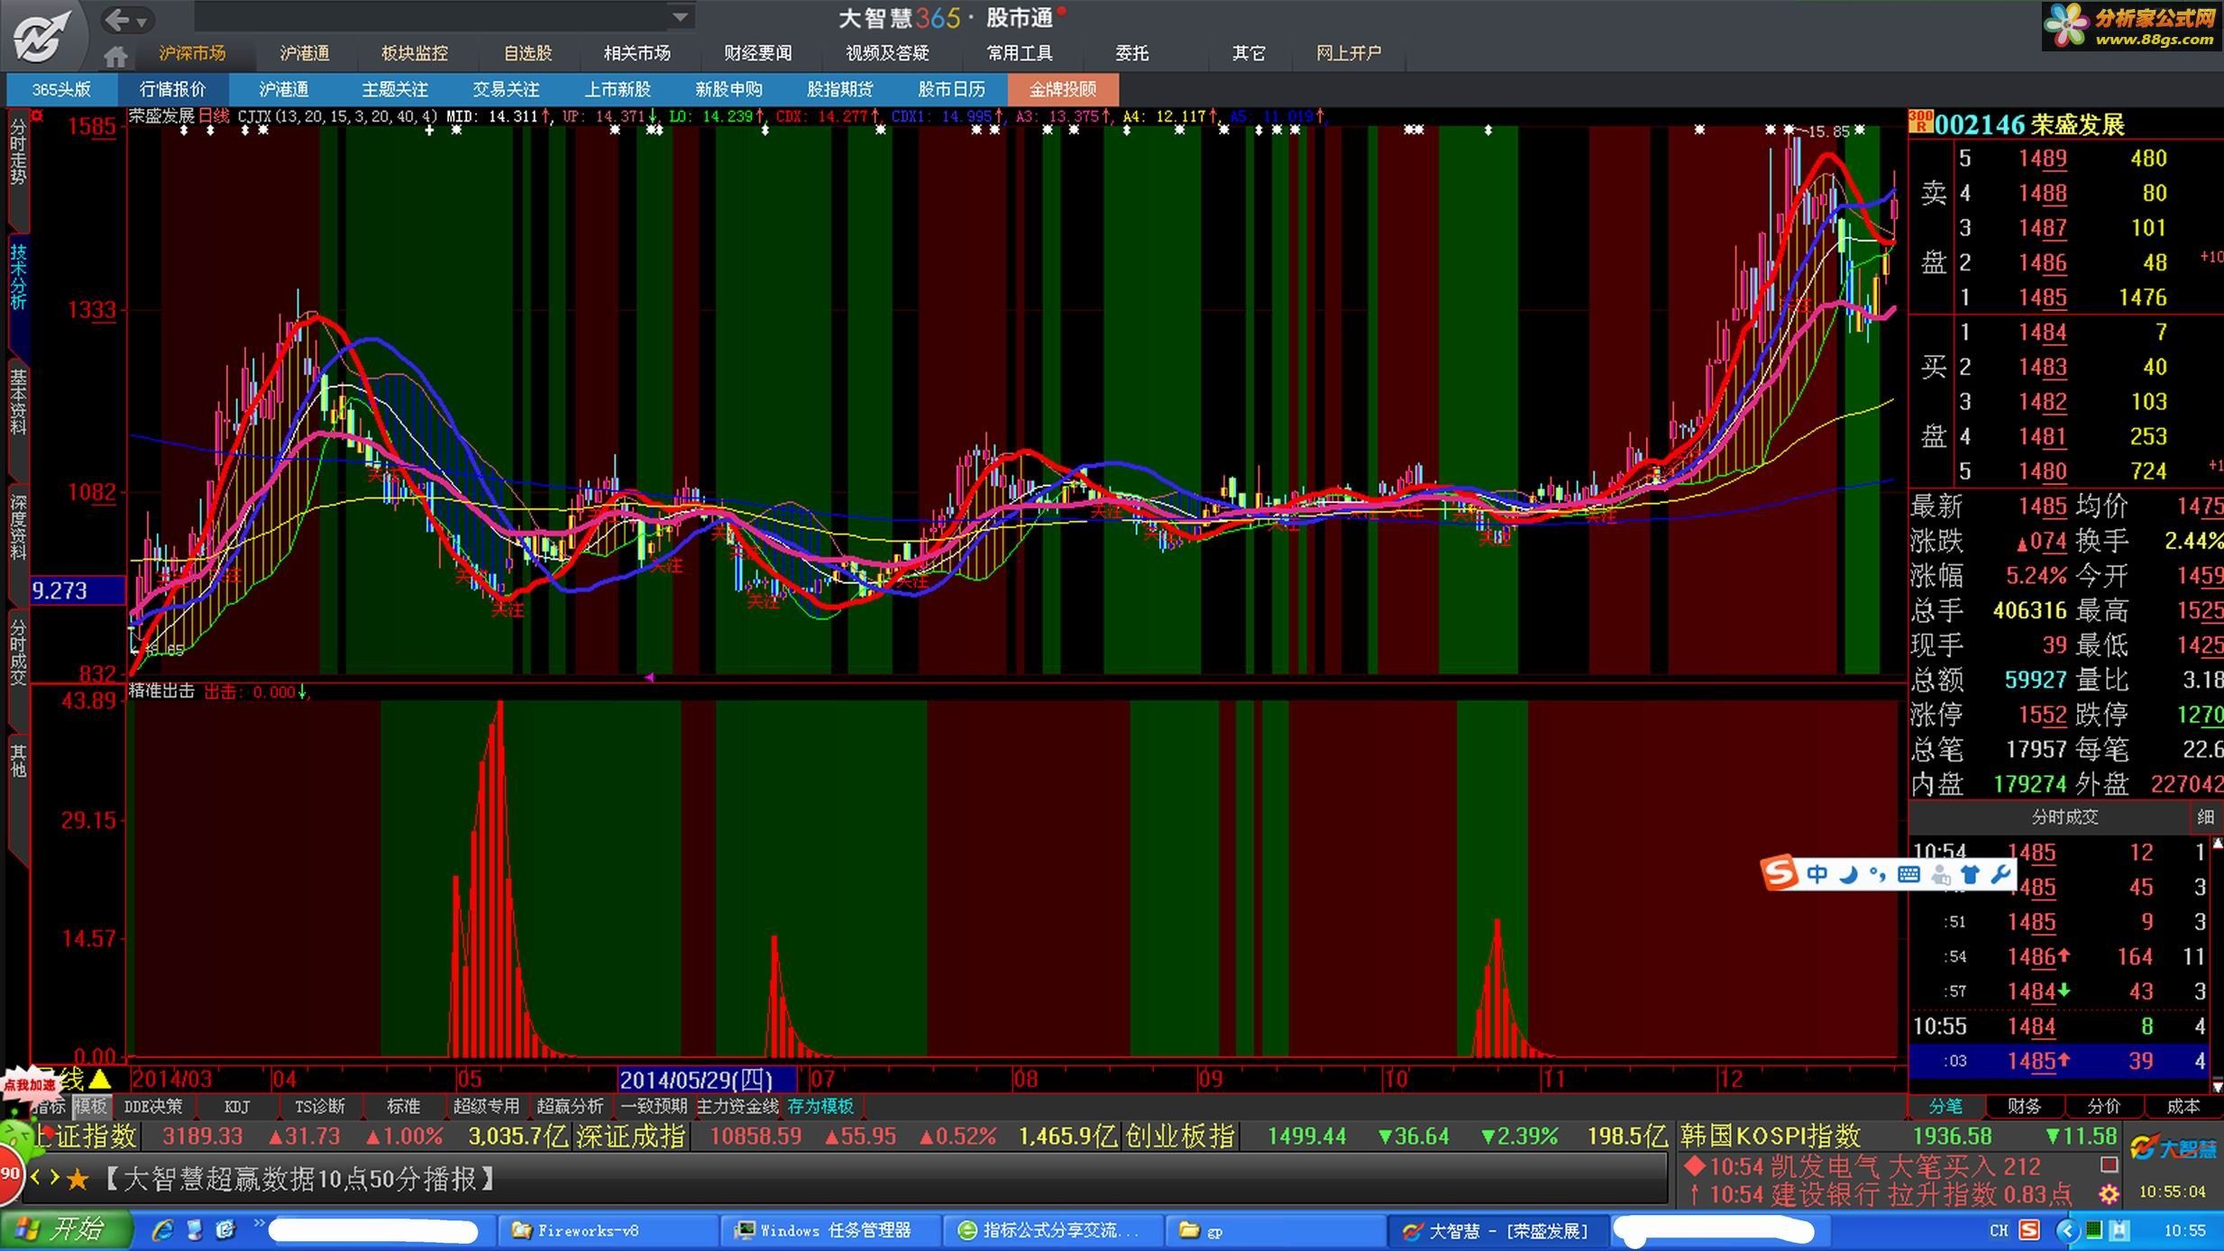Click the 分析家公式网 logo banner

click(2131, 26)
